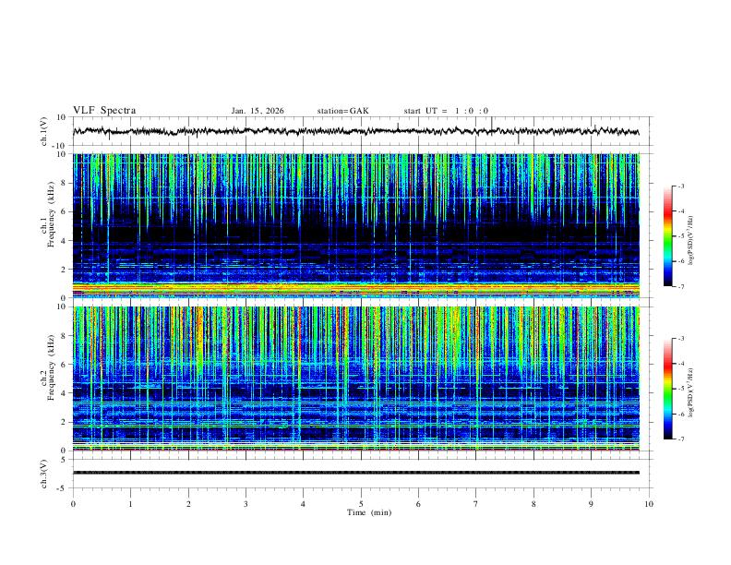Image resolution: width=731 pixels, height=565 pixels.
Task: Click the "-7" label on lower color scale
Action: click(680, 439)
